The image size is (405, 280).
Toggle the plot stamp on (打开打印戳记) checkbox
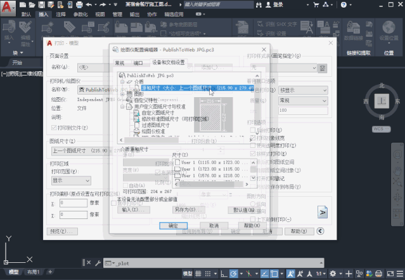pyautogui.click(x=253, y=178)
